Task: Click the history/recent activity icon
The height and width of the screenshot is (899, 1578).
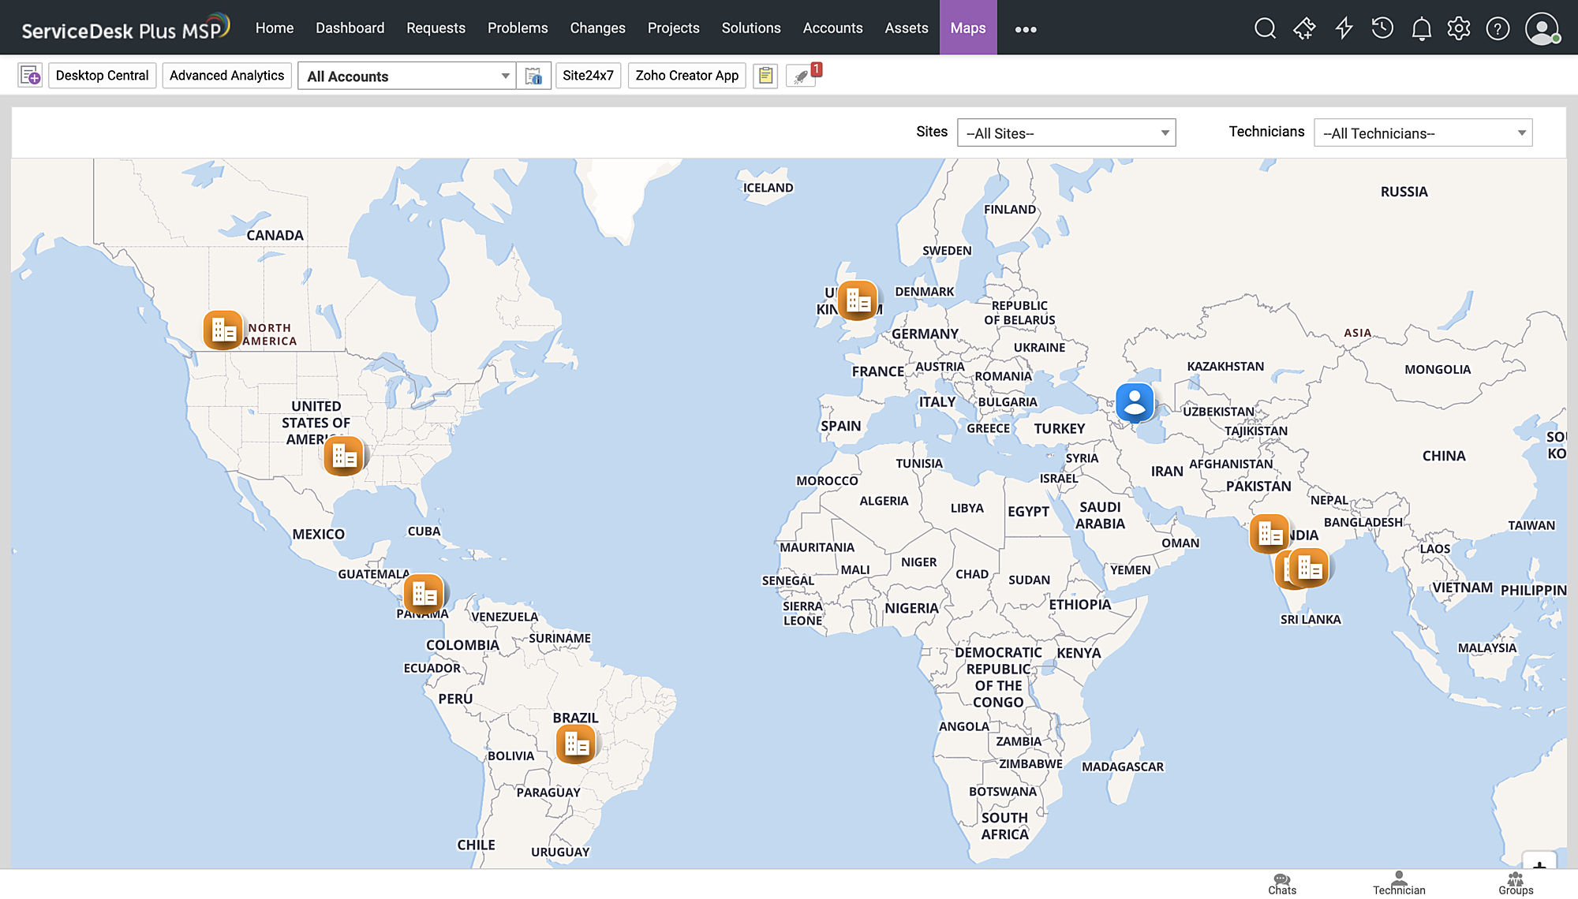Action: (1383, 27)
